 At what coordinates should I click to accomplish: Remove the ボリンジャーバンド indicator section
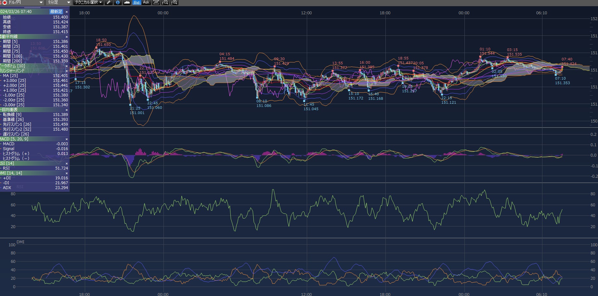67,71
